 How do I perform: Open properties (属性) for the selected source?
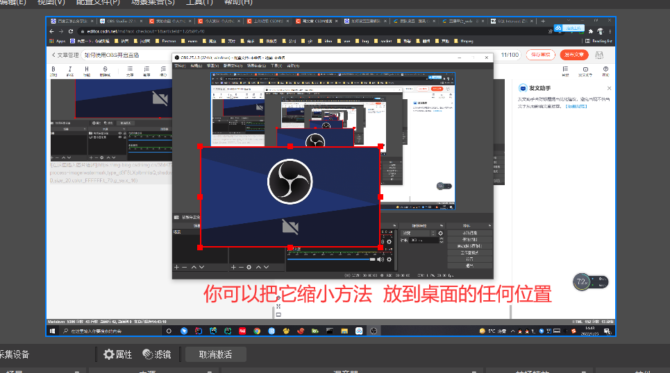click(x=118, y=354)
